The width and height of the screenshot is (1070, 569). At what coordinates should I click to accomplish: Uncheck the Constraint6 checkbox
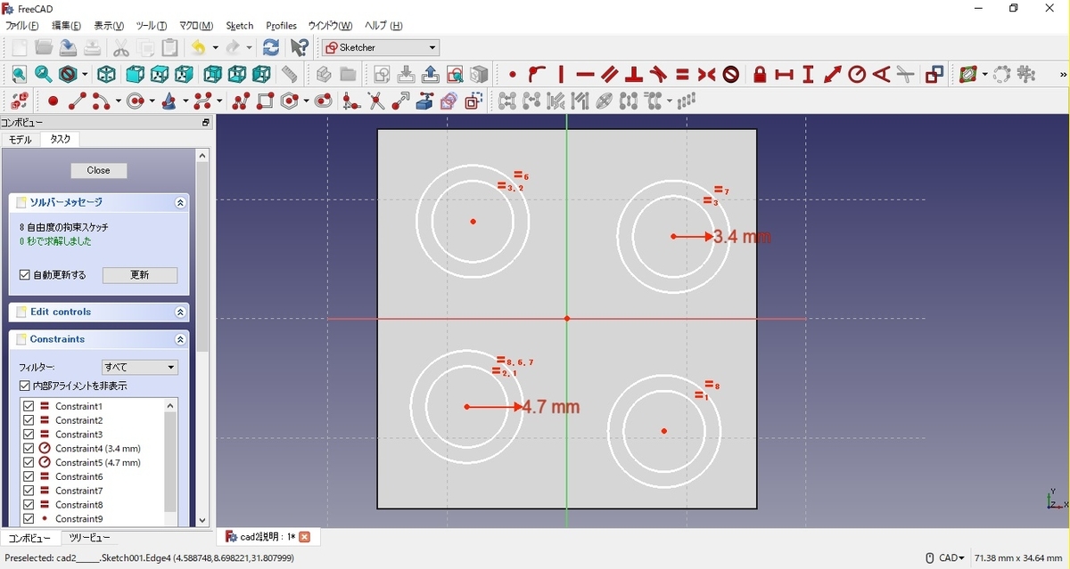(x=29, y=476)
